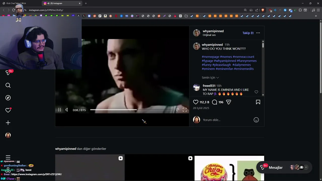322x181 pixels.
Task: Open the first dark reel thumbnail below
Action: [90, 168]
